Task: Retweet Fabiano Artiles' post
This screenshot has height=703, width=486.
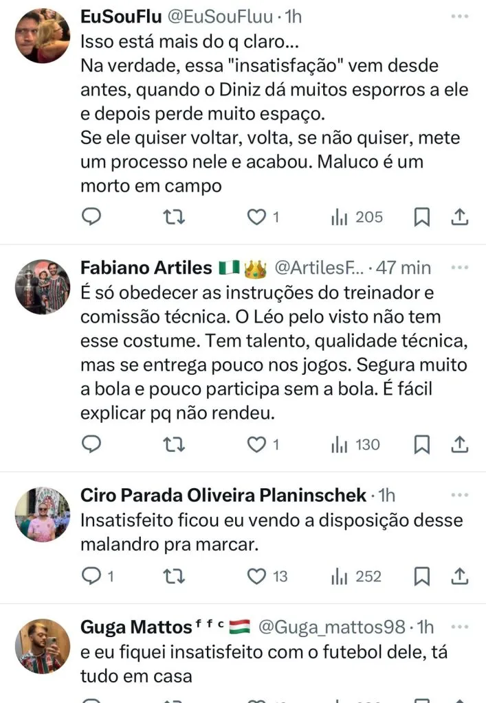Action: click(175, 445)
